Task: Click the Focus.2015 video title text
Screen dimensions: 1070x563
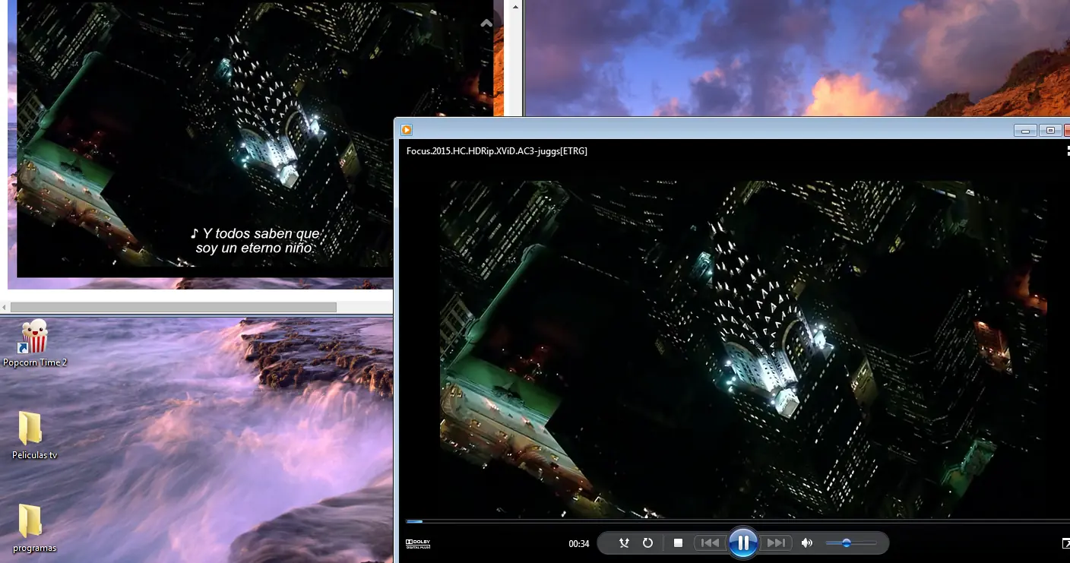Action: click(497, 151)
